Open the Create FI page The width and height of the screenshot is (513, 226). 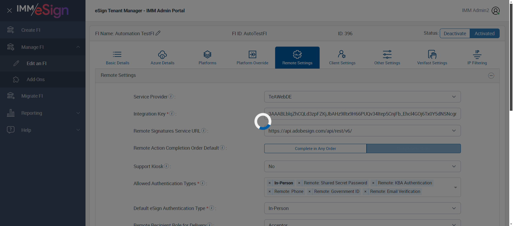(x=43, y=30)
